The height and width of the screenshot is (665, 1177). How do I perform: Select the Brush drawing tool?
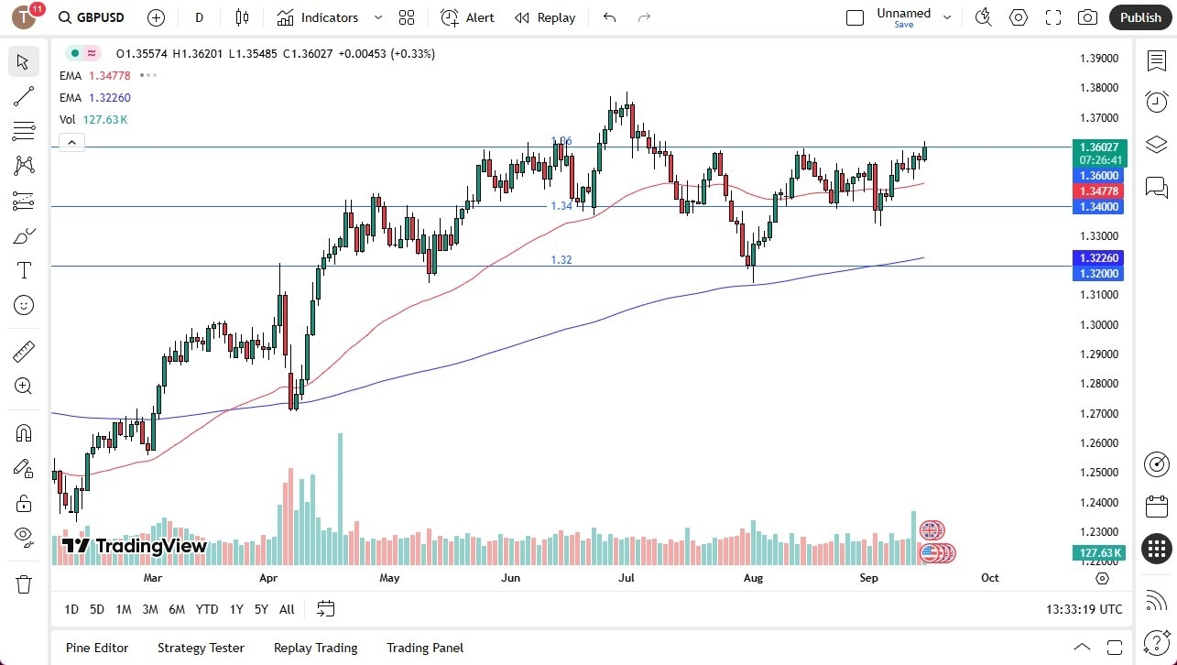tap(23, 234)
